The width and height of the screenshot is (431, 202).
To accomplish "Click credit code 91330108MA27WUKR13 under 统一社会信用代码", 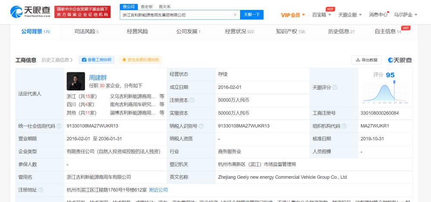I will [x=92, y=126].
